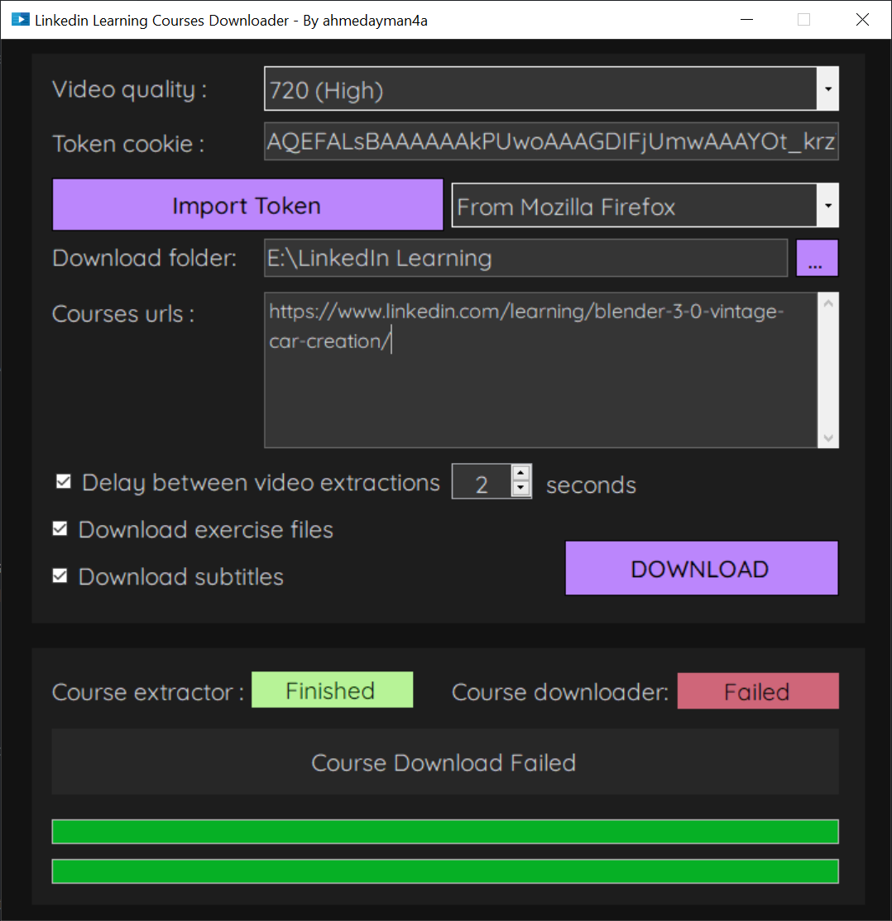Click the Video quality label
Screen dimensions: 892x921
click(129, 90)
